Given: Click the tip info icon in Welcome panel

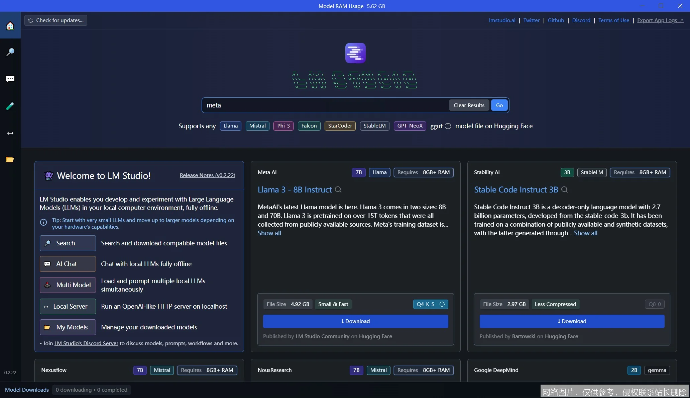Looking at the screenshot, I should tap(43, 222).
